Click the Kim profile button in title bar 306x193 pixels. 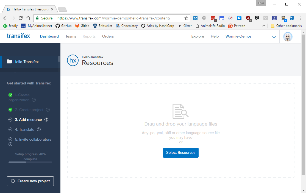click(x=261, y=3)
